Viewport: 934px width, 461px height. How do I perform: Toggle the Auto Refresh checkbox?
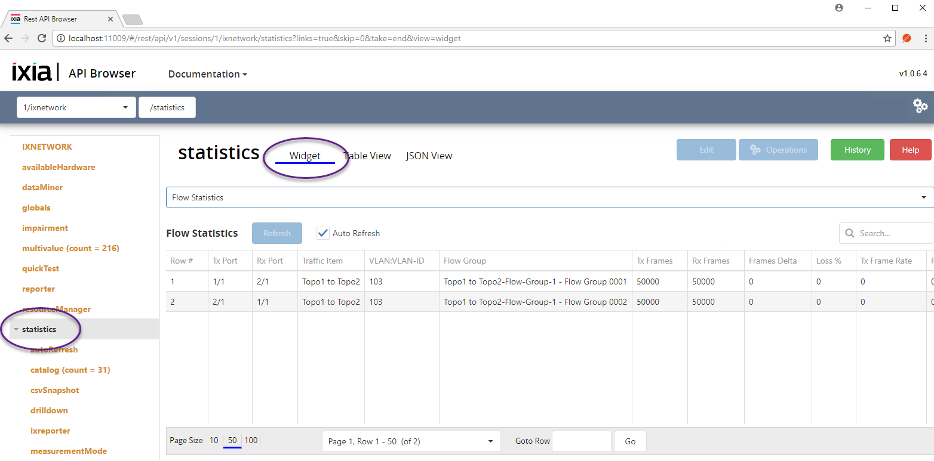tap(323, 233)
